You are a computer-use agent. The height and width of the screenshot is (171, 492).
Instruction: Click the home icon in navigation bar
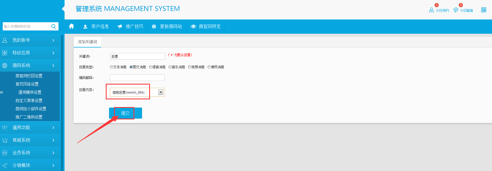71,26
